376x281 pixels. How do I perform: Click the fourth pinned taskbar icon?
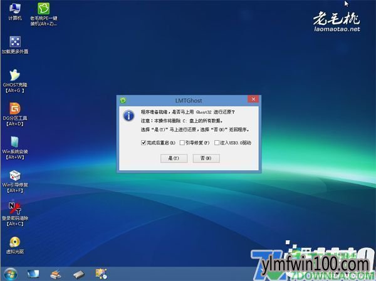pos(101,274)
